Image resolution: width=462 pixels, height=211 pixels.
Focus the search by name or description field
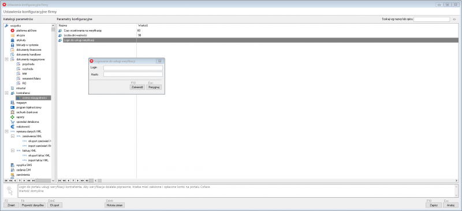[431, 19]
